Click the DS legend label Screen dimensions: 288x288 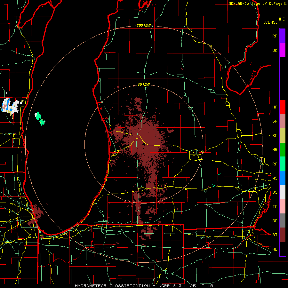tap(275, 192)
